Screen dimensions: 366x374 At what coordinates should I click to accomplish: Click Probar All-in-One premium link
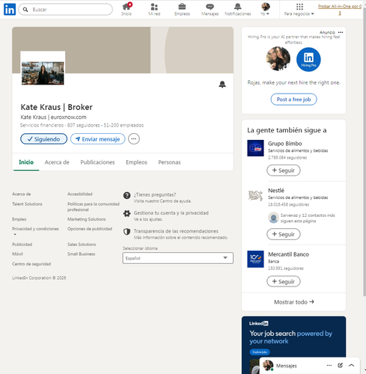[340, 10]
